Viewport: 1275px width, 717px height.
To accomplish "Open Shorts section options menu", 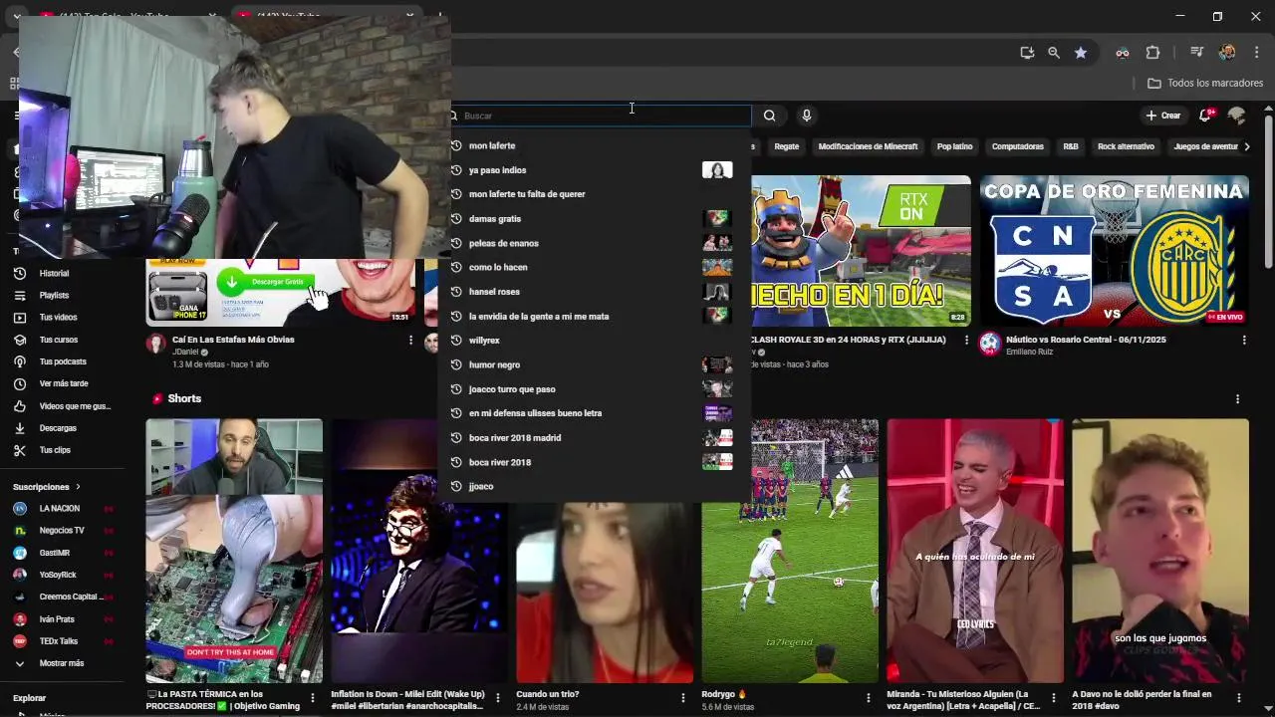I will pos(1237,399).
